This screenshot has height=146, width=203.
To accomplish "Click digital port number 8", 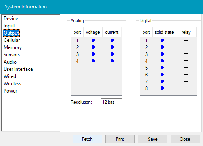I will [x=146, y=88].
